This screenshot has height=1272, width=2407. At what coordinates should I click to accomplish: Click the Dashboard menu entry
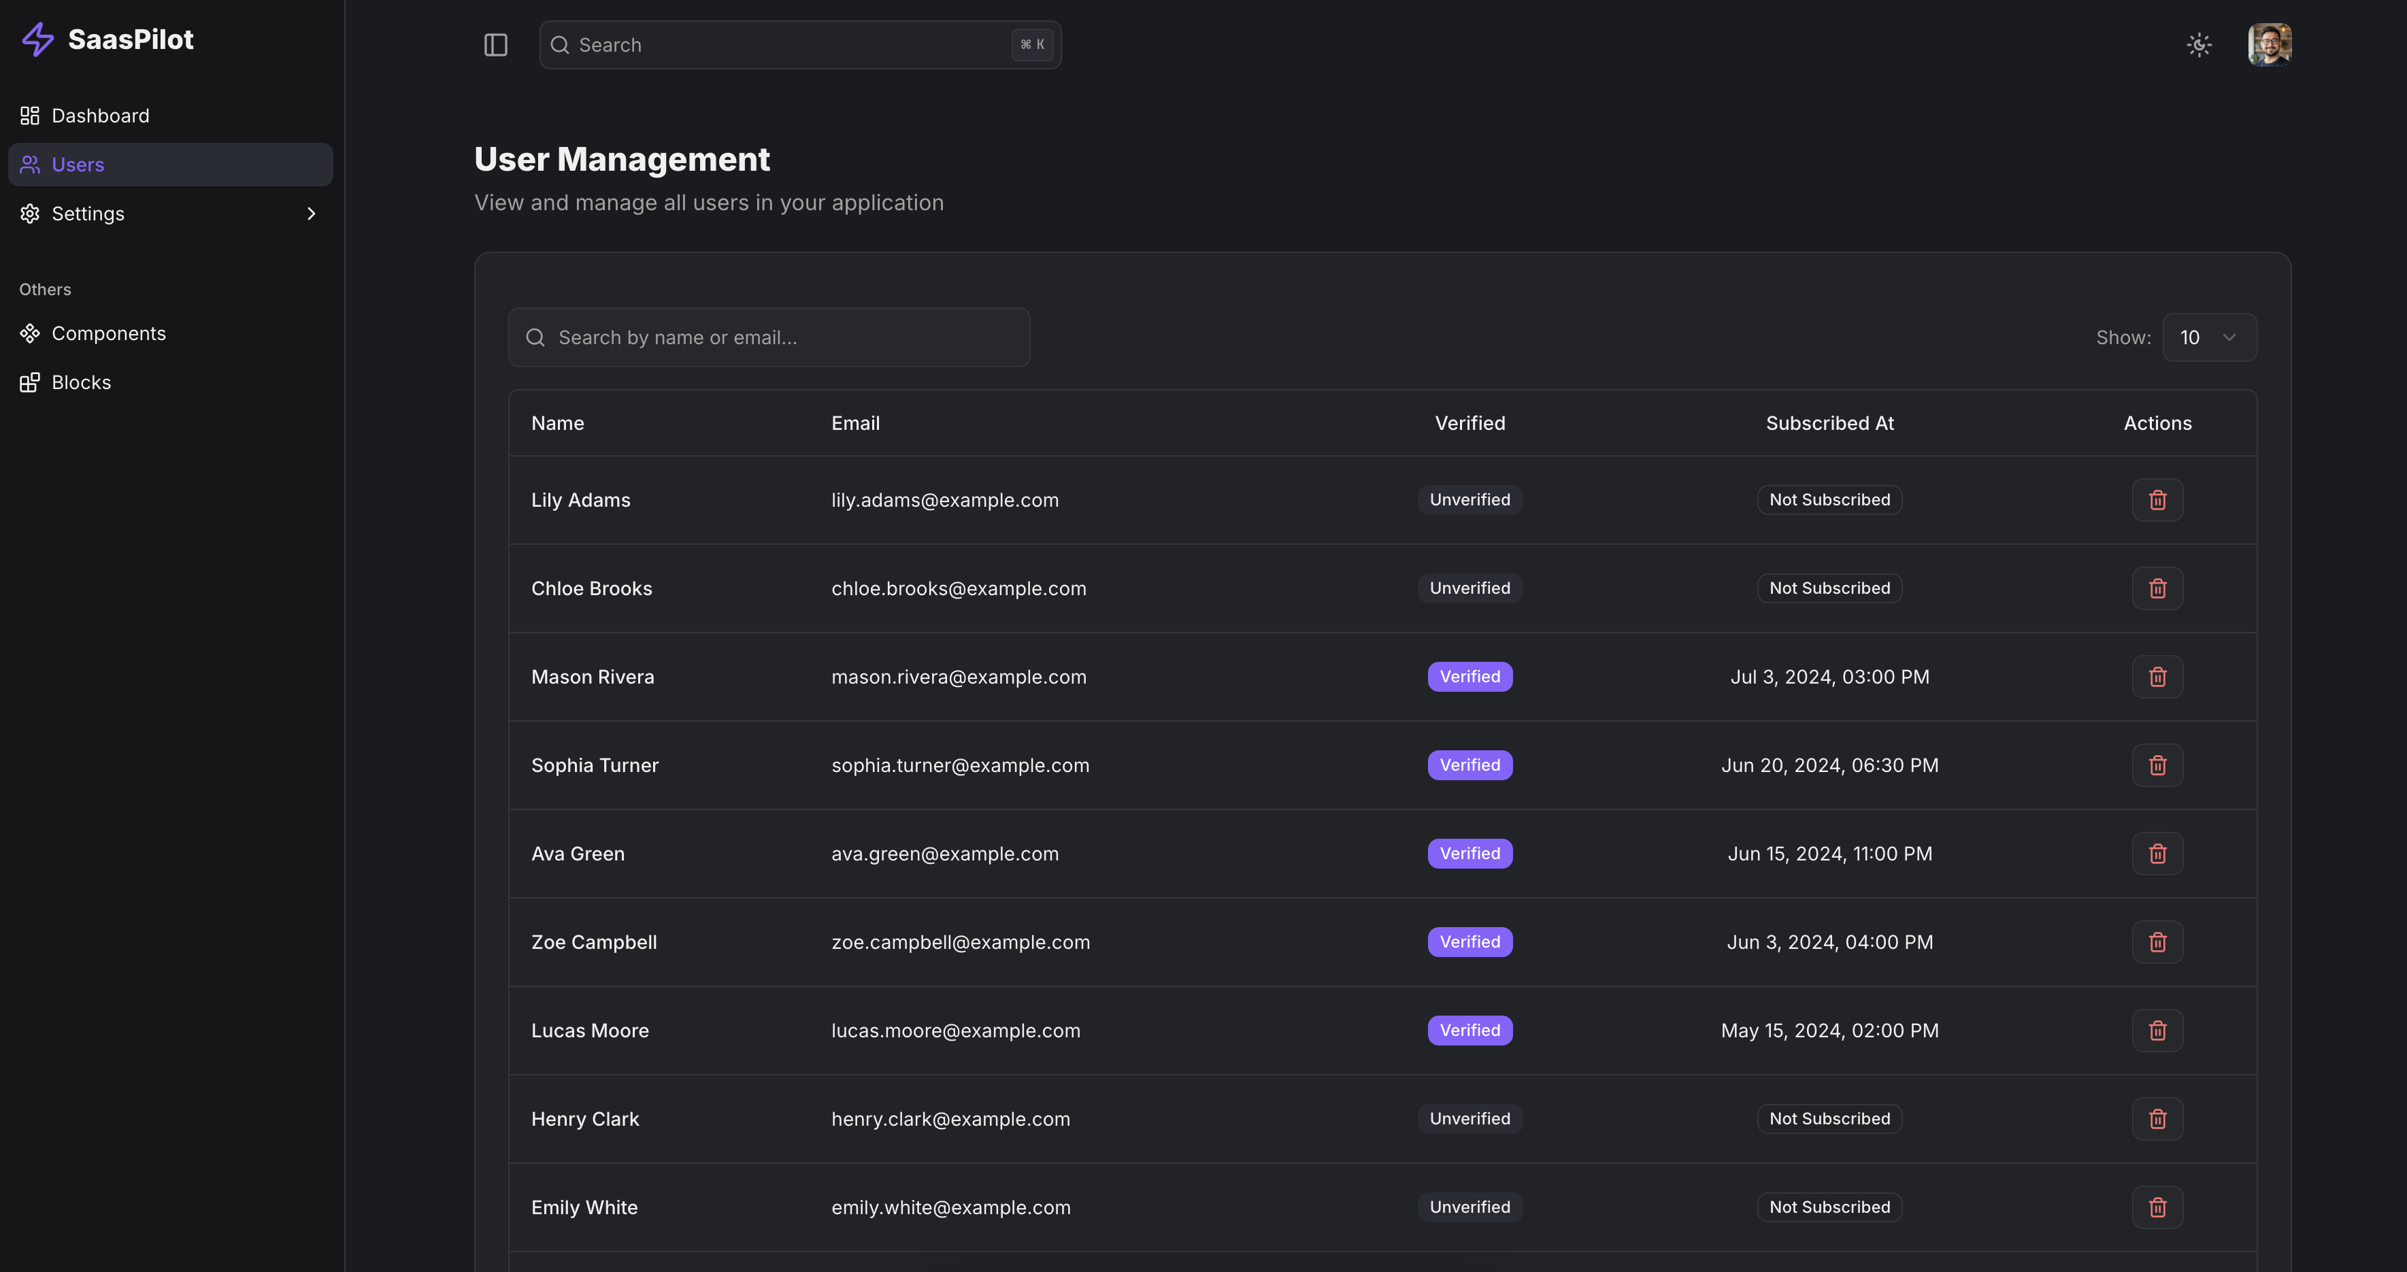[100, 115]
